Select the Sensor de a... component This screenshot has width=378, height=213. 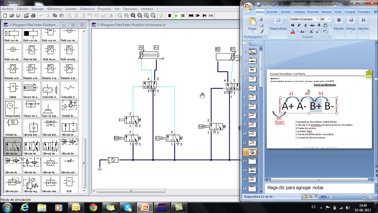31,90
